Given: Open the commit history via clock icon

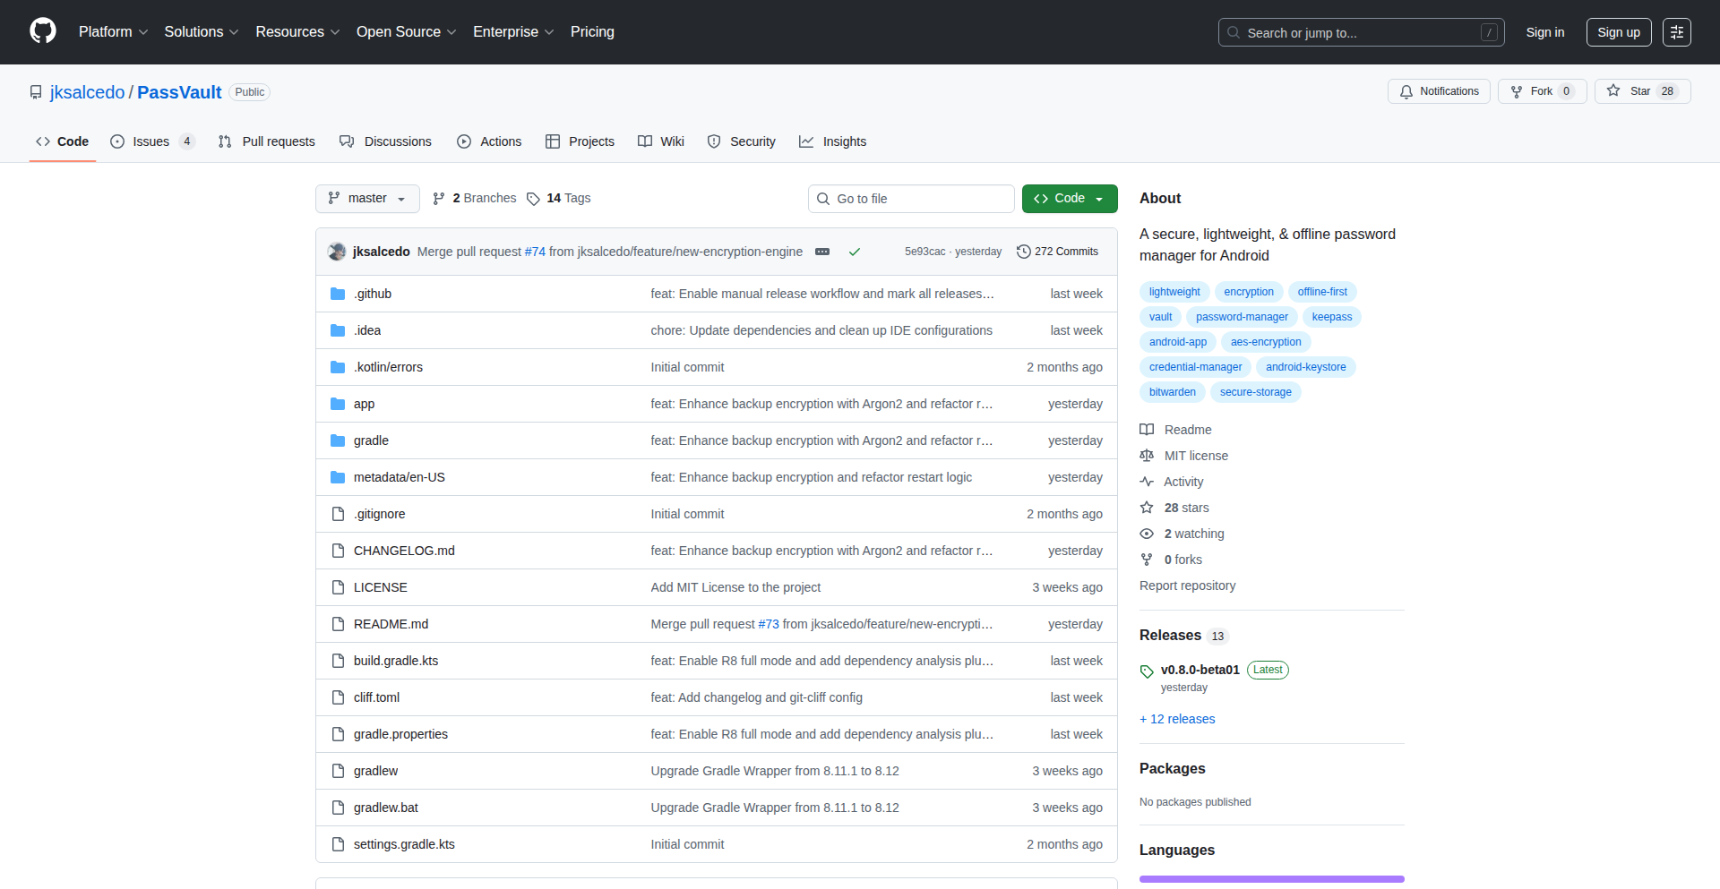Looking at the screenshot, I should [1025, 252].
